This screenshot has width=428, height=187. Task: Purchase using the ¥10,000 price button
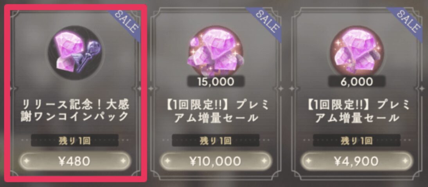215,161
